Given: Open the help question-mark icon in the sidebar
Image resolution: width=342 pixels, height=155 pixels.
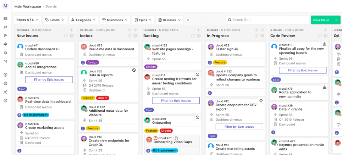Looking at the screenshot, I should pos(5,100).
